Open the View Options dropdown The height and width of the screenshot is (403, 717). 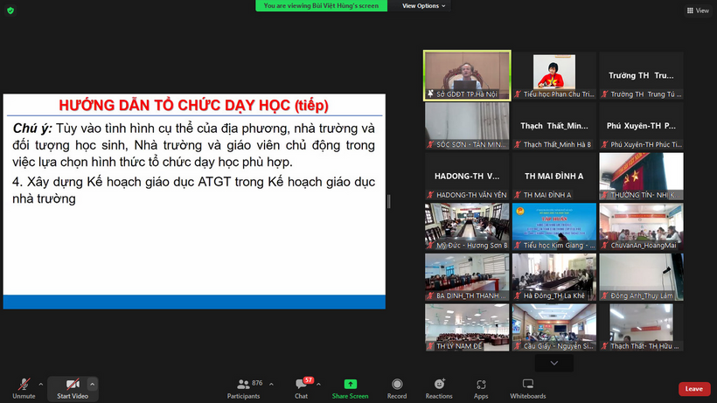[423, 6]
